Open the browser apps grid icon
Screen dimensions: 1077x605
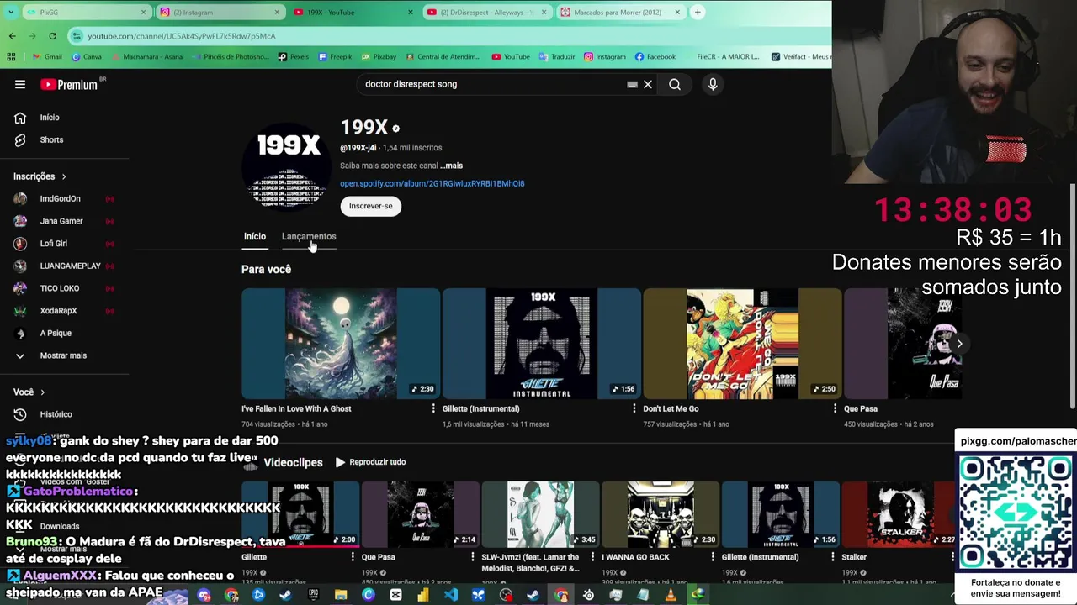[11, 56]
